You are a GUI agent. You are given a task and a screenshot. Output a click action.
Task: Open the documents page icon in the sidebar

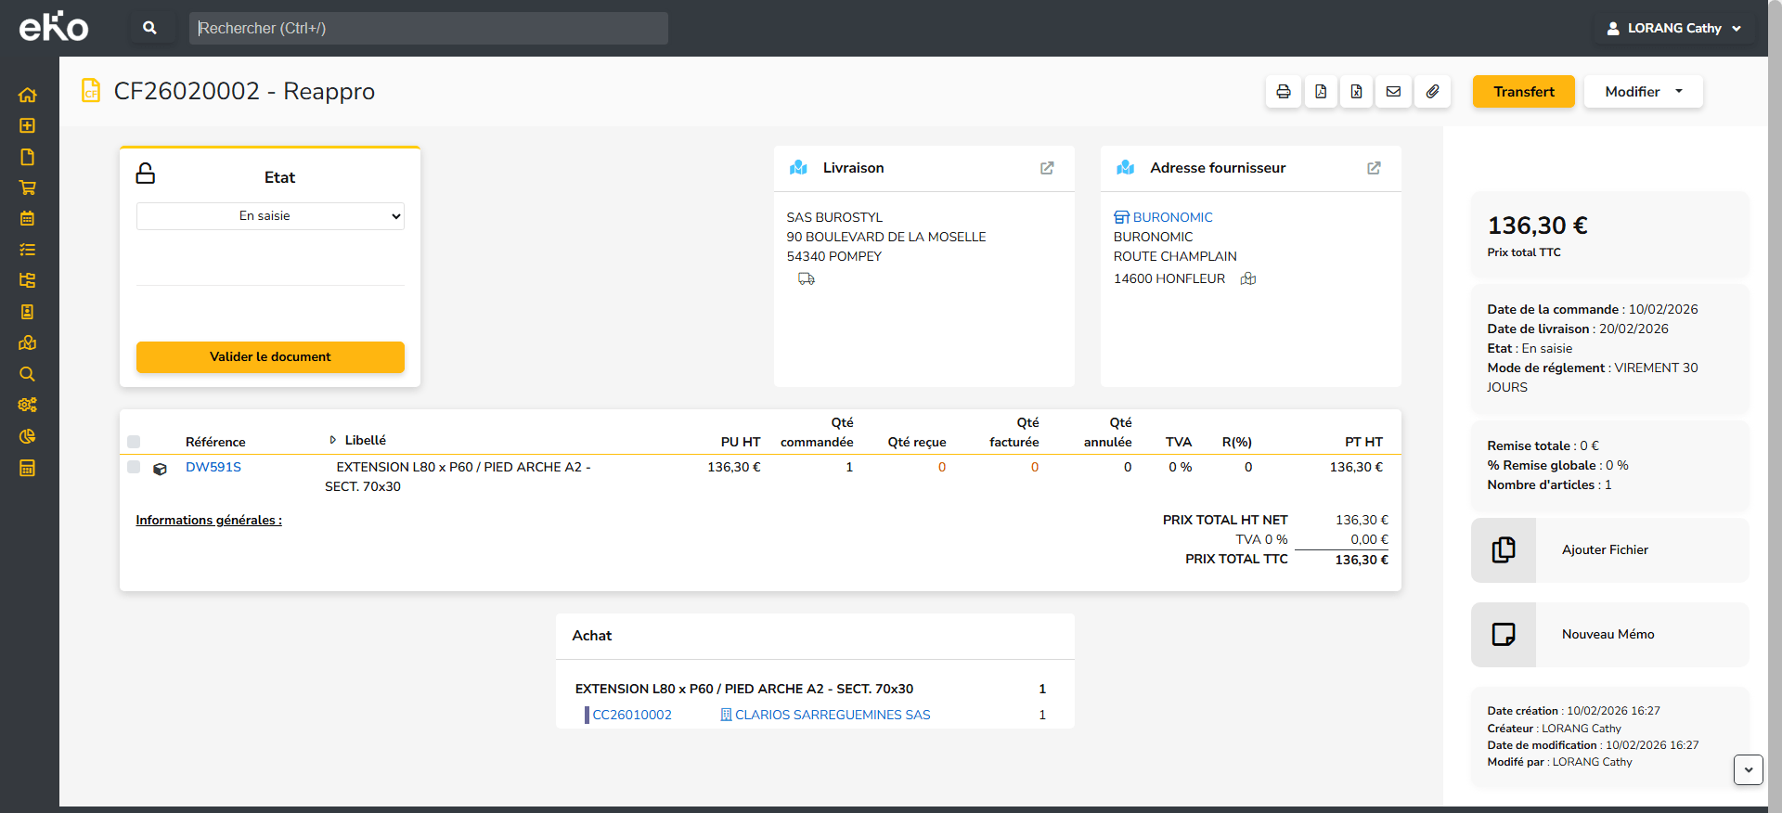(28, 157)
